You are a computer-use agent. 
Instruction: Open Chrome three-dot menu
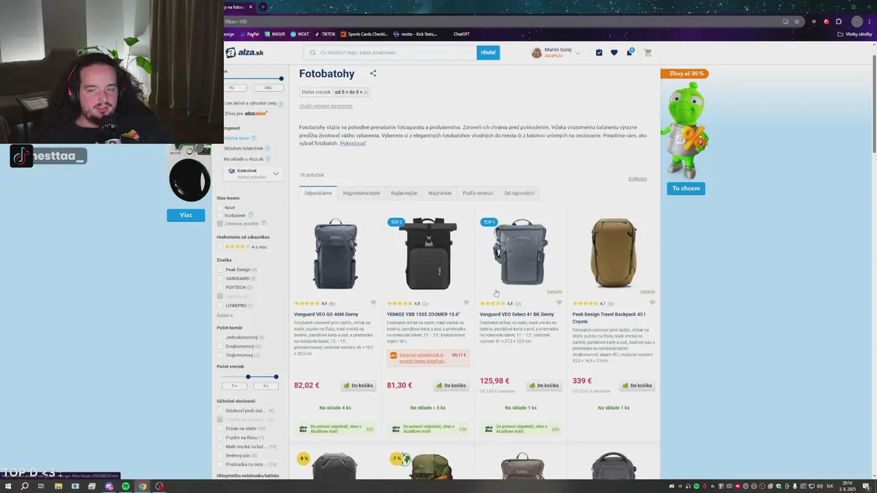tap(869, 21)
